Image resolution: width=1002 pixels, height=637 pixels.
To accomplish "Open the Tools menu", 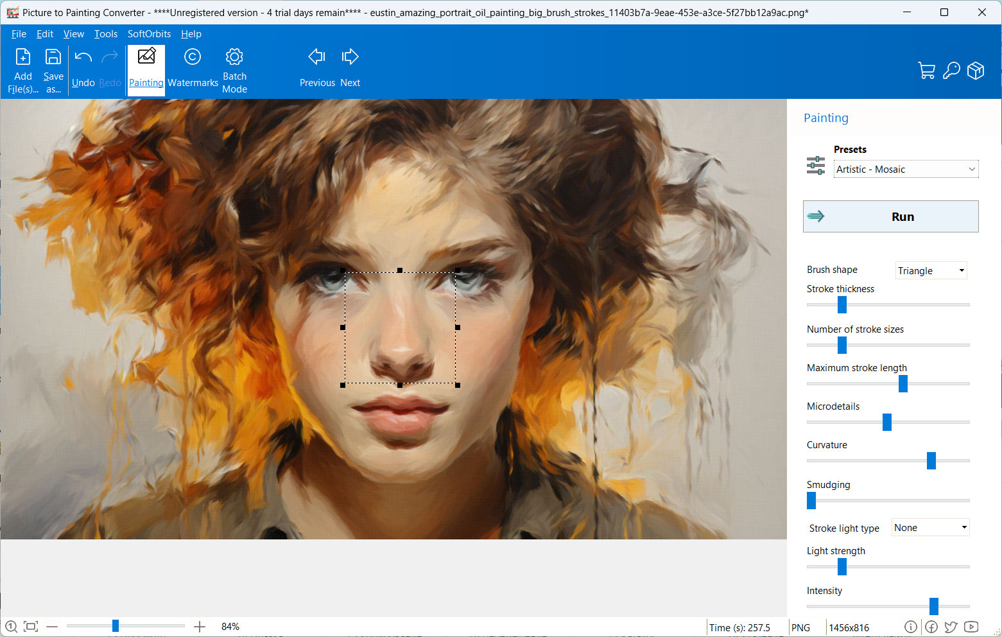I will [x=106, y=34].
